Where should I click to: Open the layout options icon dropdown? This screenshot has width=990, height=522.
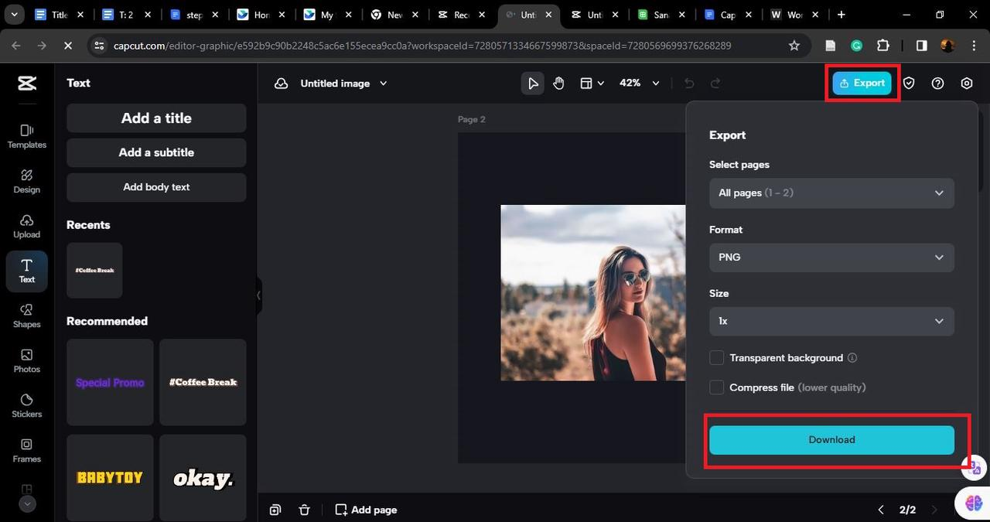pyautogui.click(x=592, y=84)
